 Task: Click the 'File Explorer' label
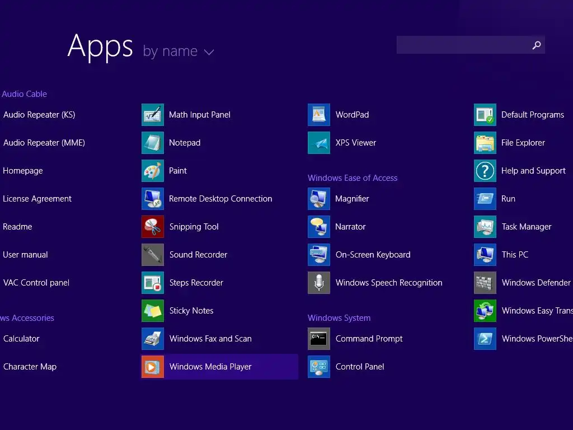[x=523, y=143]
